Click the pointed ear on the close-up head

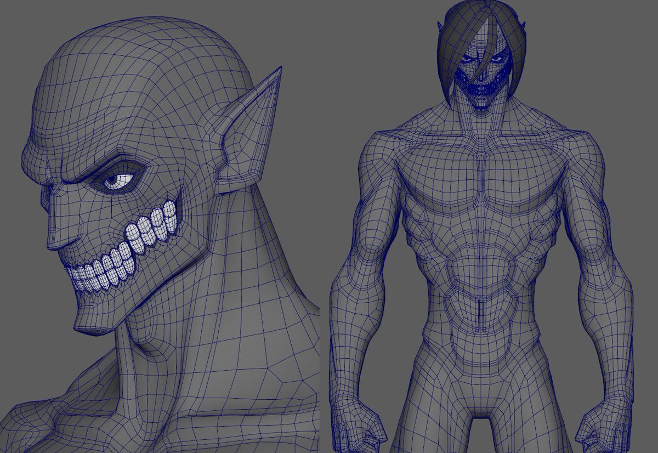(x=247, y=132)
